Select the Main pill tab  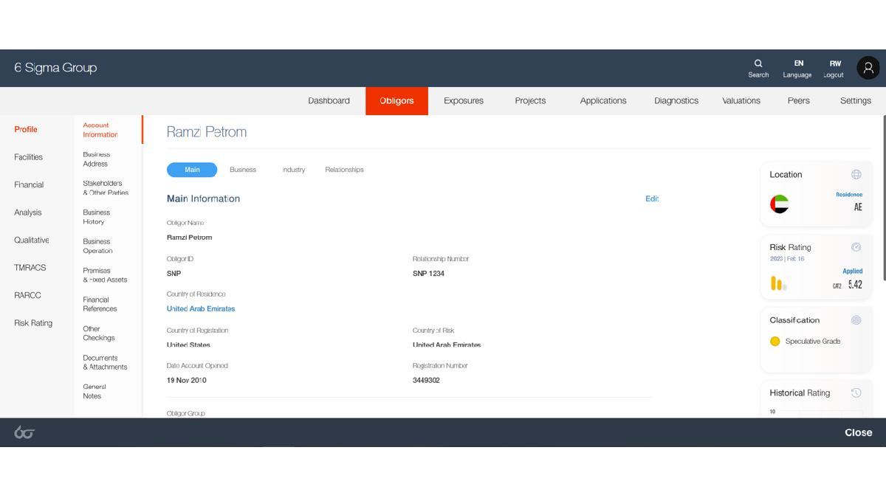[x=192, y=170]
